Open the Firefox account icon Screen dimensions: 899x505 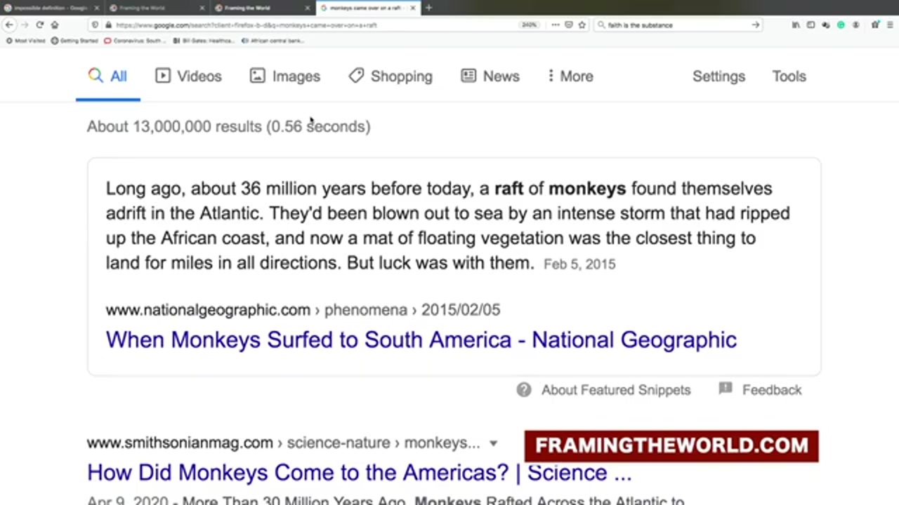pos(855,25)
